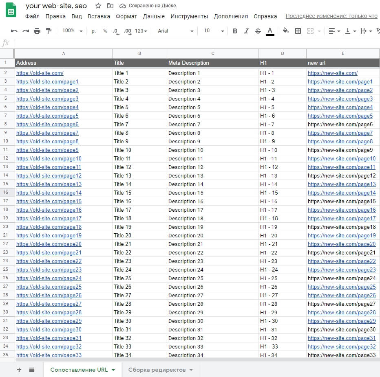This screenshot has width=380, height=377.
Task: Open the Google Sheets home icon
Action: (x=11, y=10)
